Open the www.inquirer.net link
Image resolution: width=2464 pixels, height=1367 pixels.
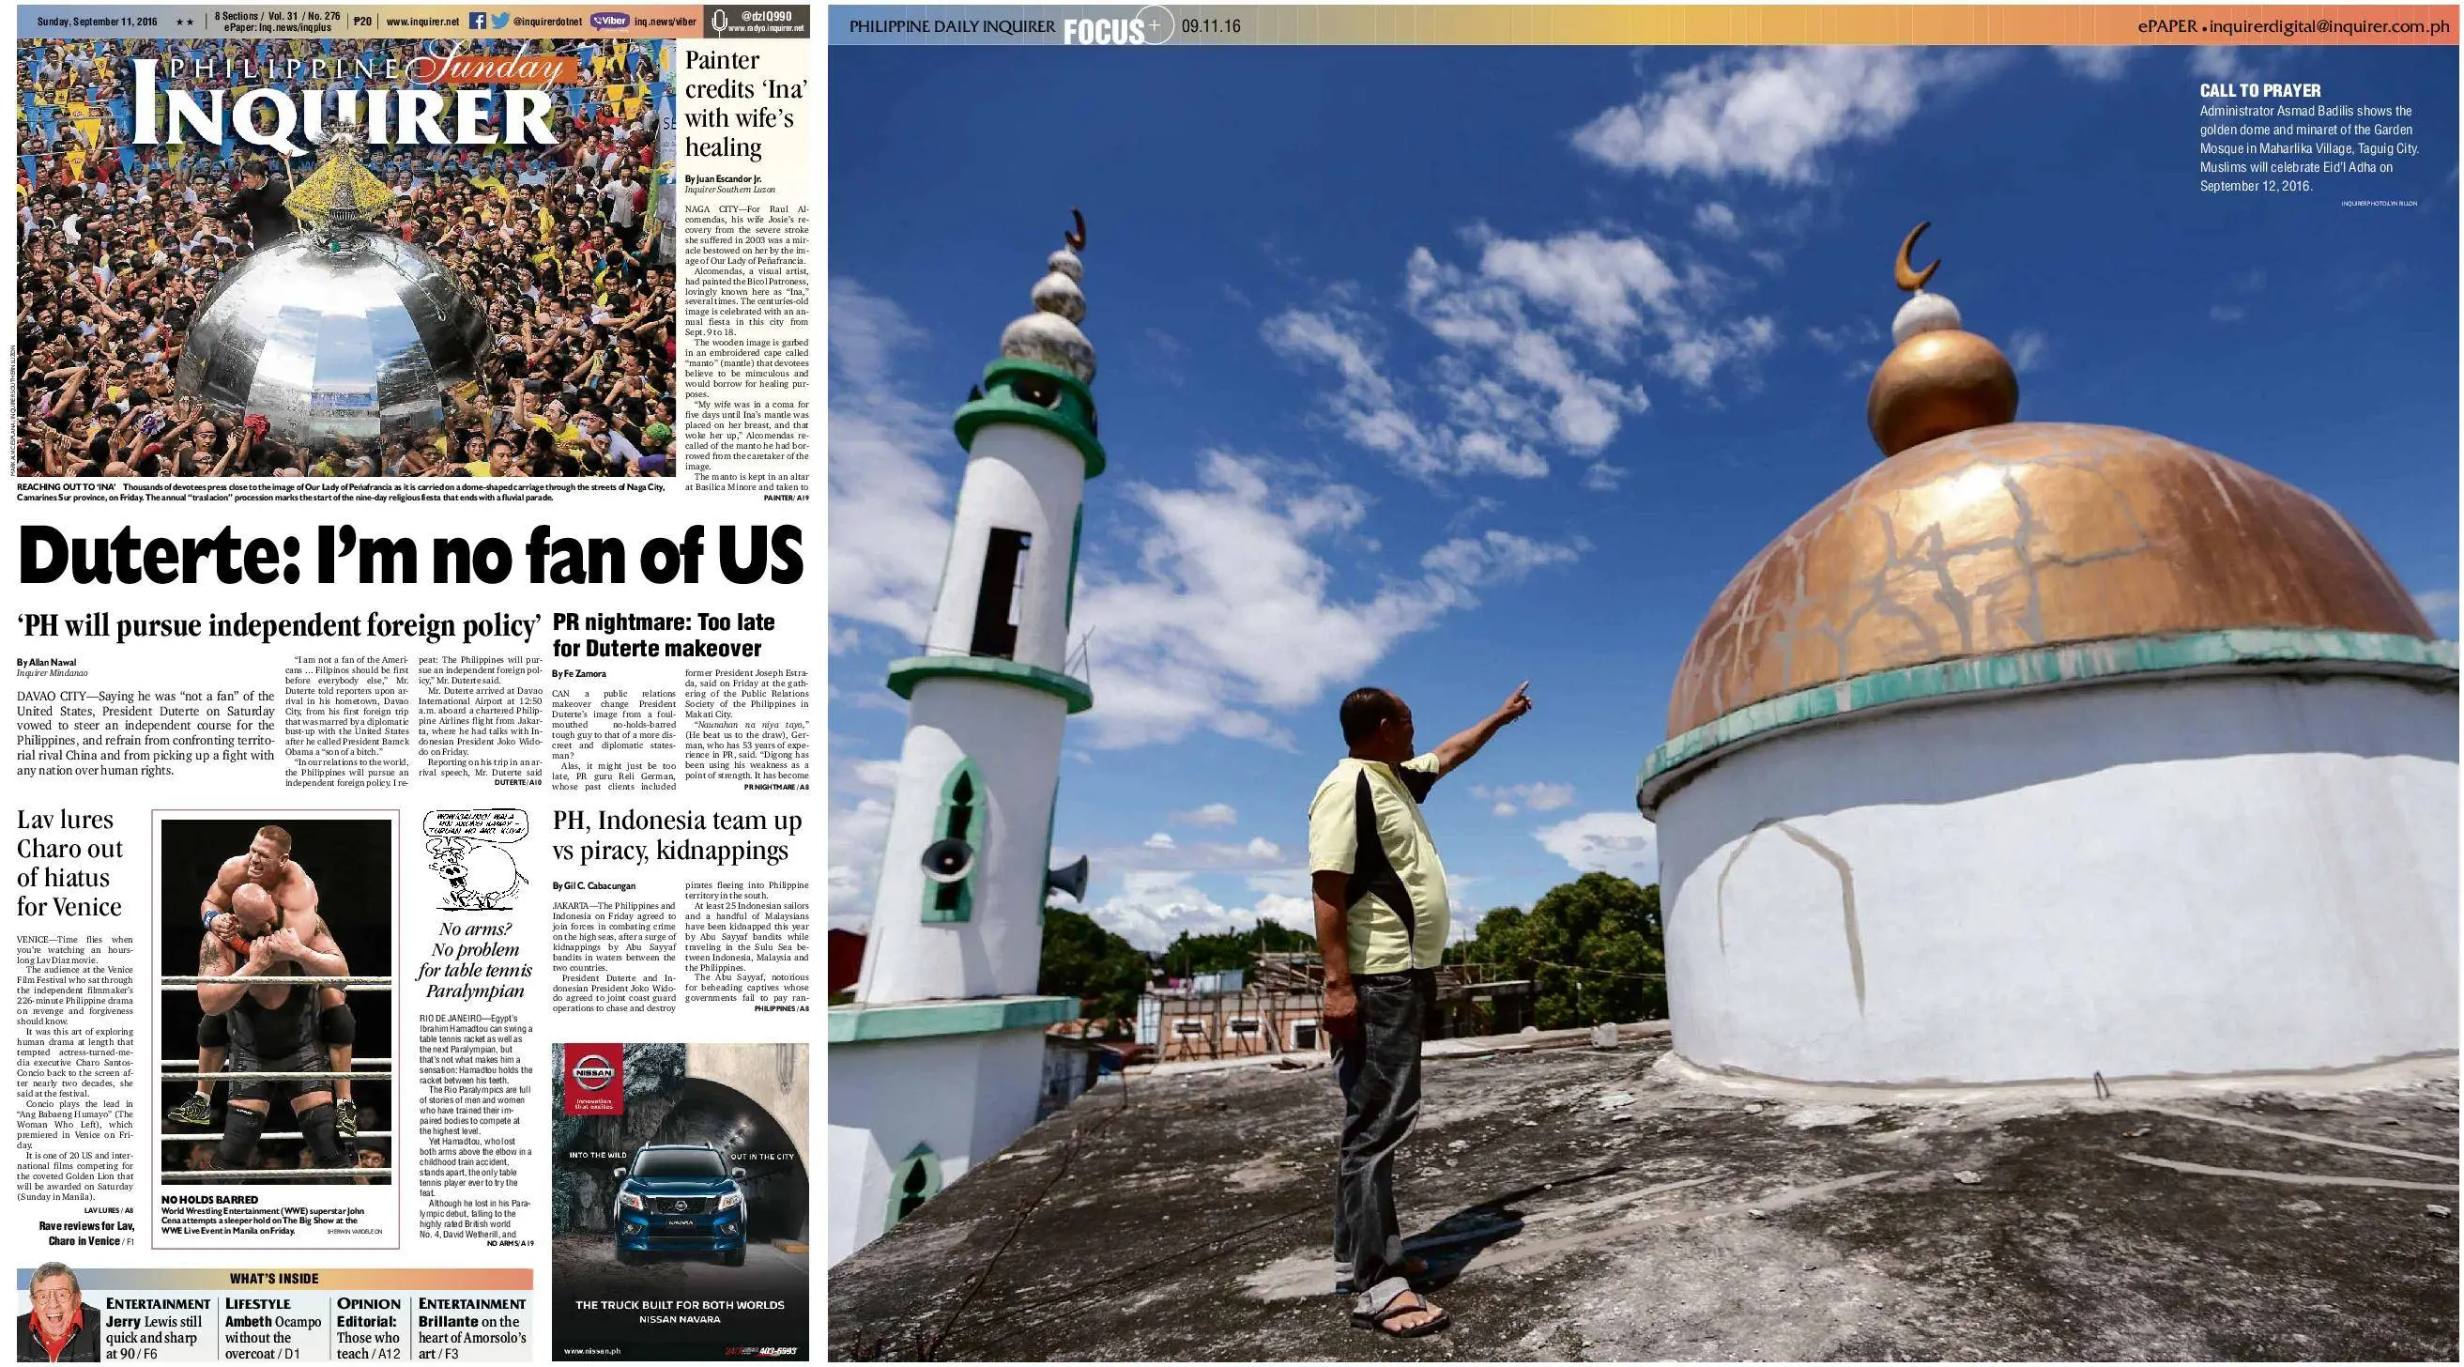tap(421, 22)
